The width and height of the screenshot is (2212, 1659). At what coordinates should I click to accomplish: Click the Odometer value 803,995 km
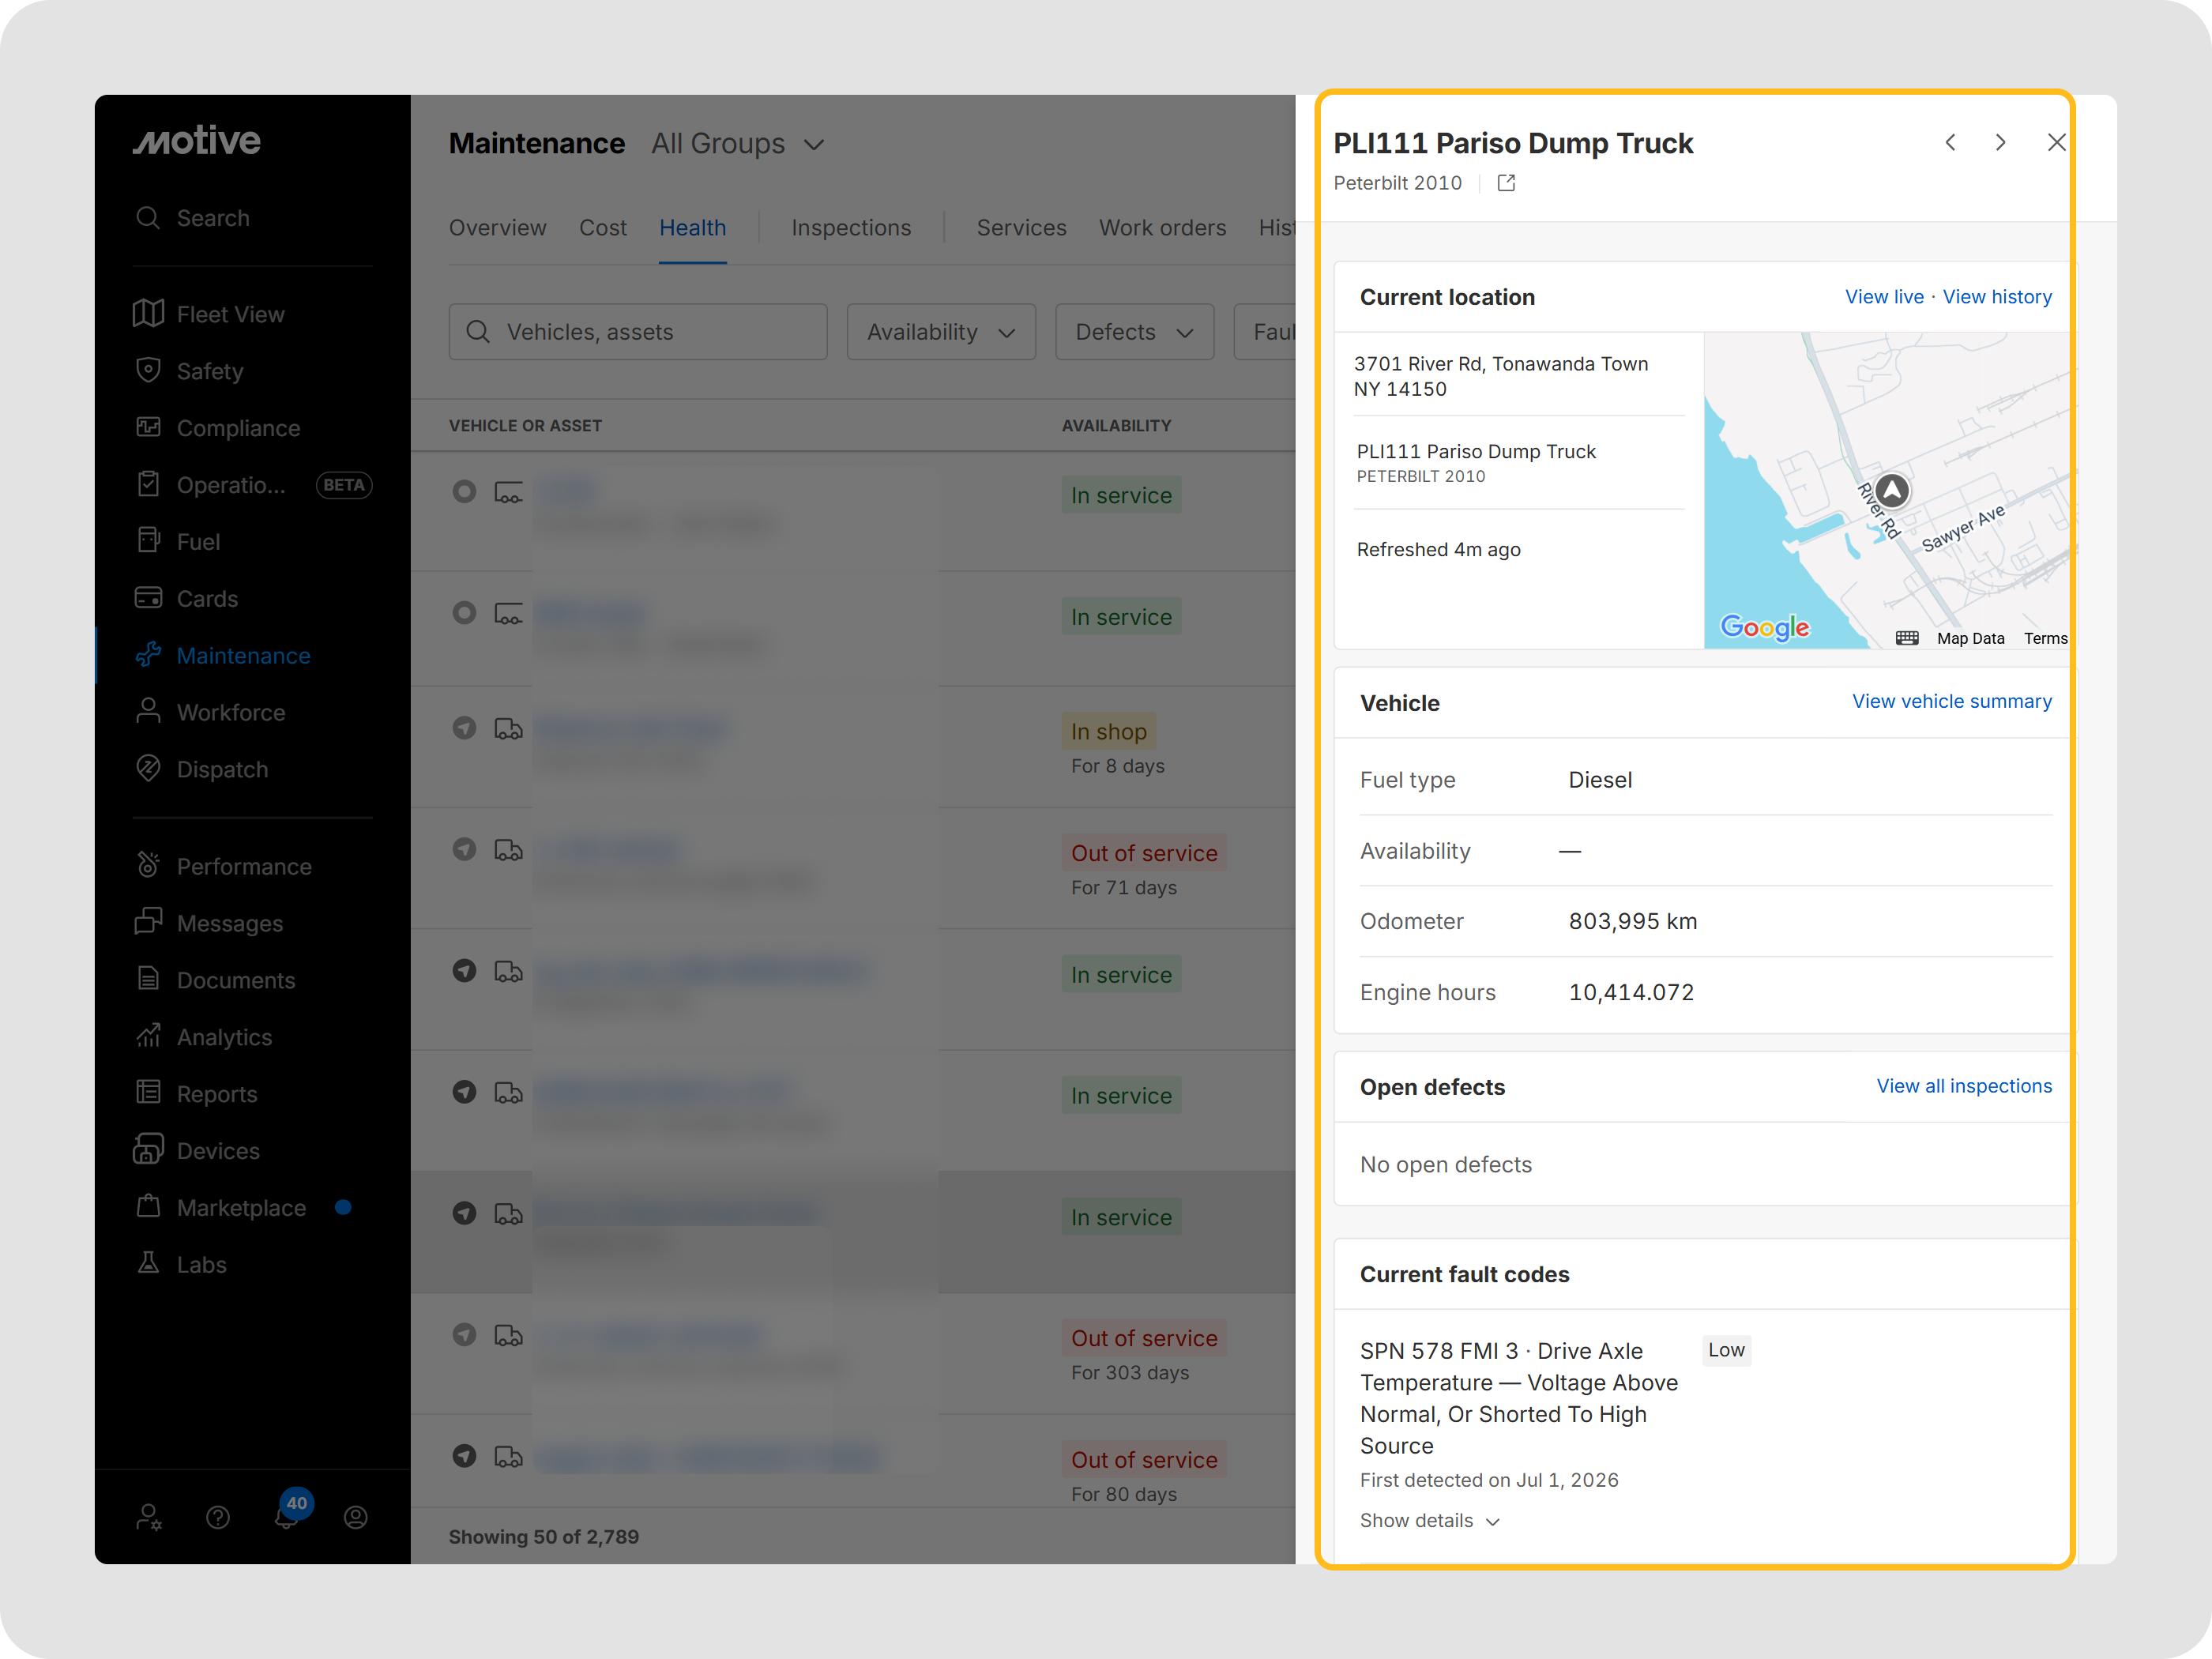1633,922
